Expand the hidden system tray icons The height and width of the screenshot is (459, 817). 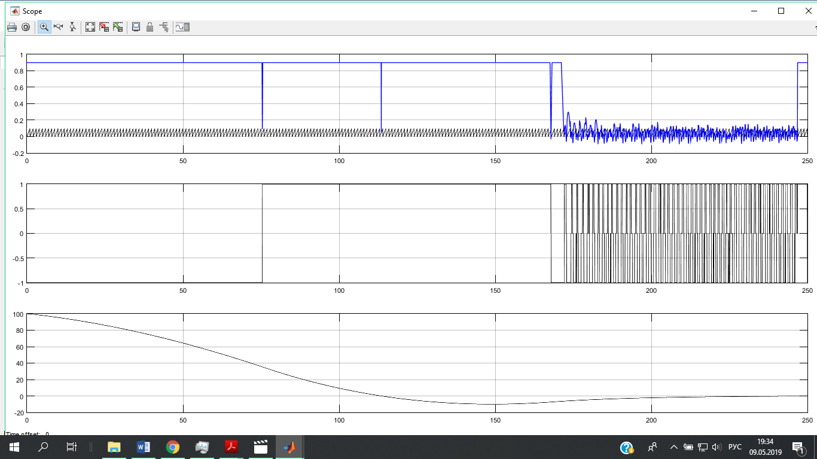tap(673, 447)
